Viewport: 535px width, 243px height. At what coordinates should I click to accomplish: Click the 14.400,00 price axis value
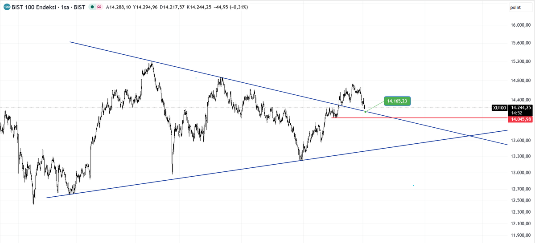[x=520, y=100]
